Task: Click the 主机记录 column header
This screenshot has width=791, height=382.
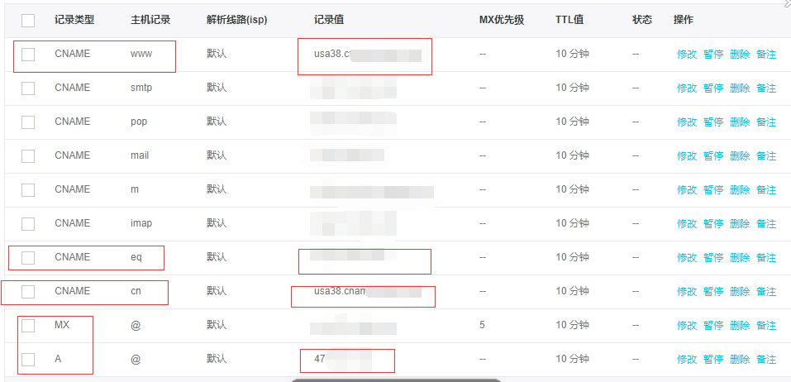Action: [150, 20]
